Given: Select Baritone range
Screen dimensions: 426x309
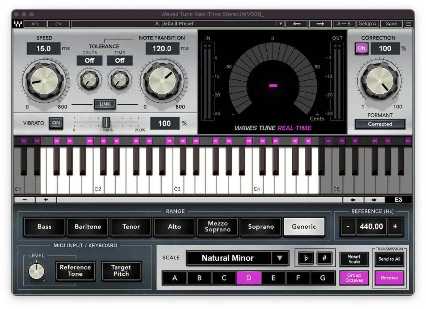Looking at the screenshot, I should [x=88, y=227].
